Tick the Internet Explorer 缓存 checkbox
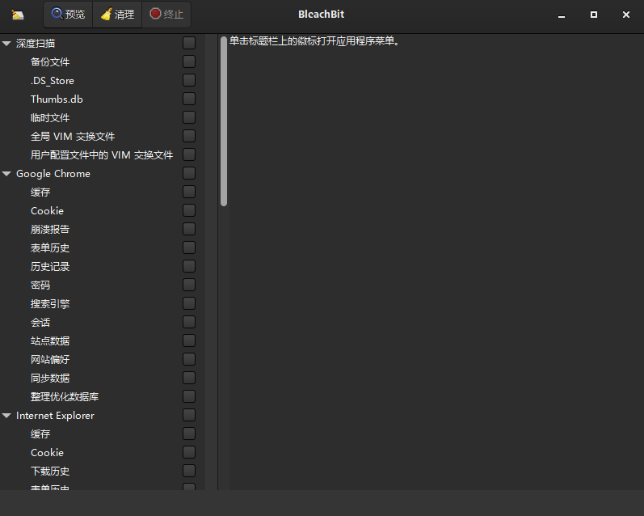This screenshot has height=516, width=644. coord(189,434)
